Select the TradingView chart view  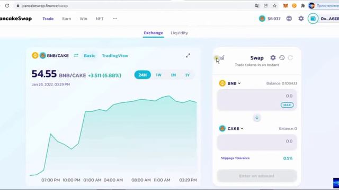pyautogui.click(x=115, y=56)
